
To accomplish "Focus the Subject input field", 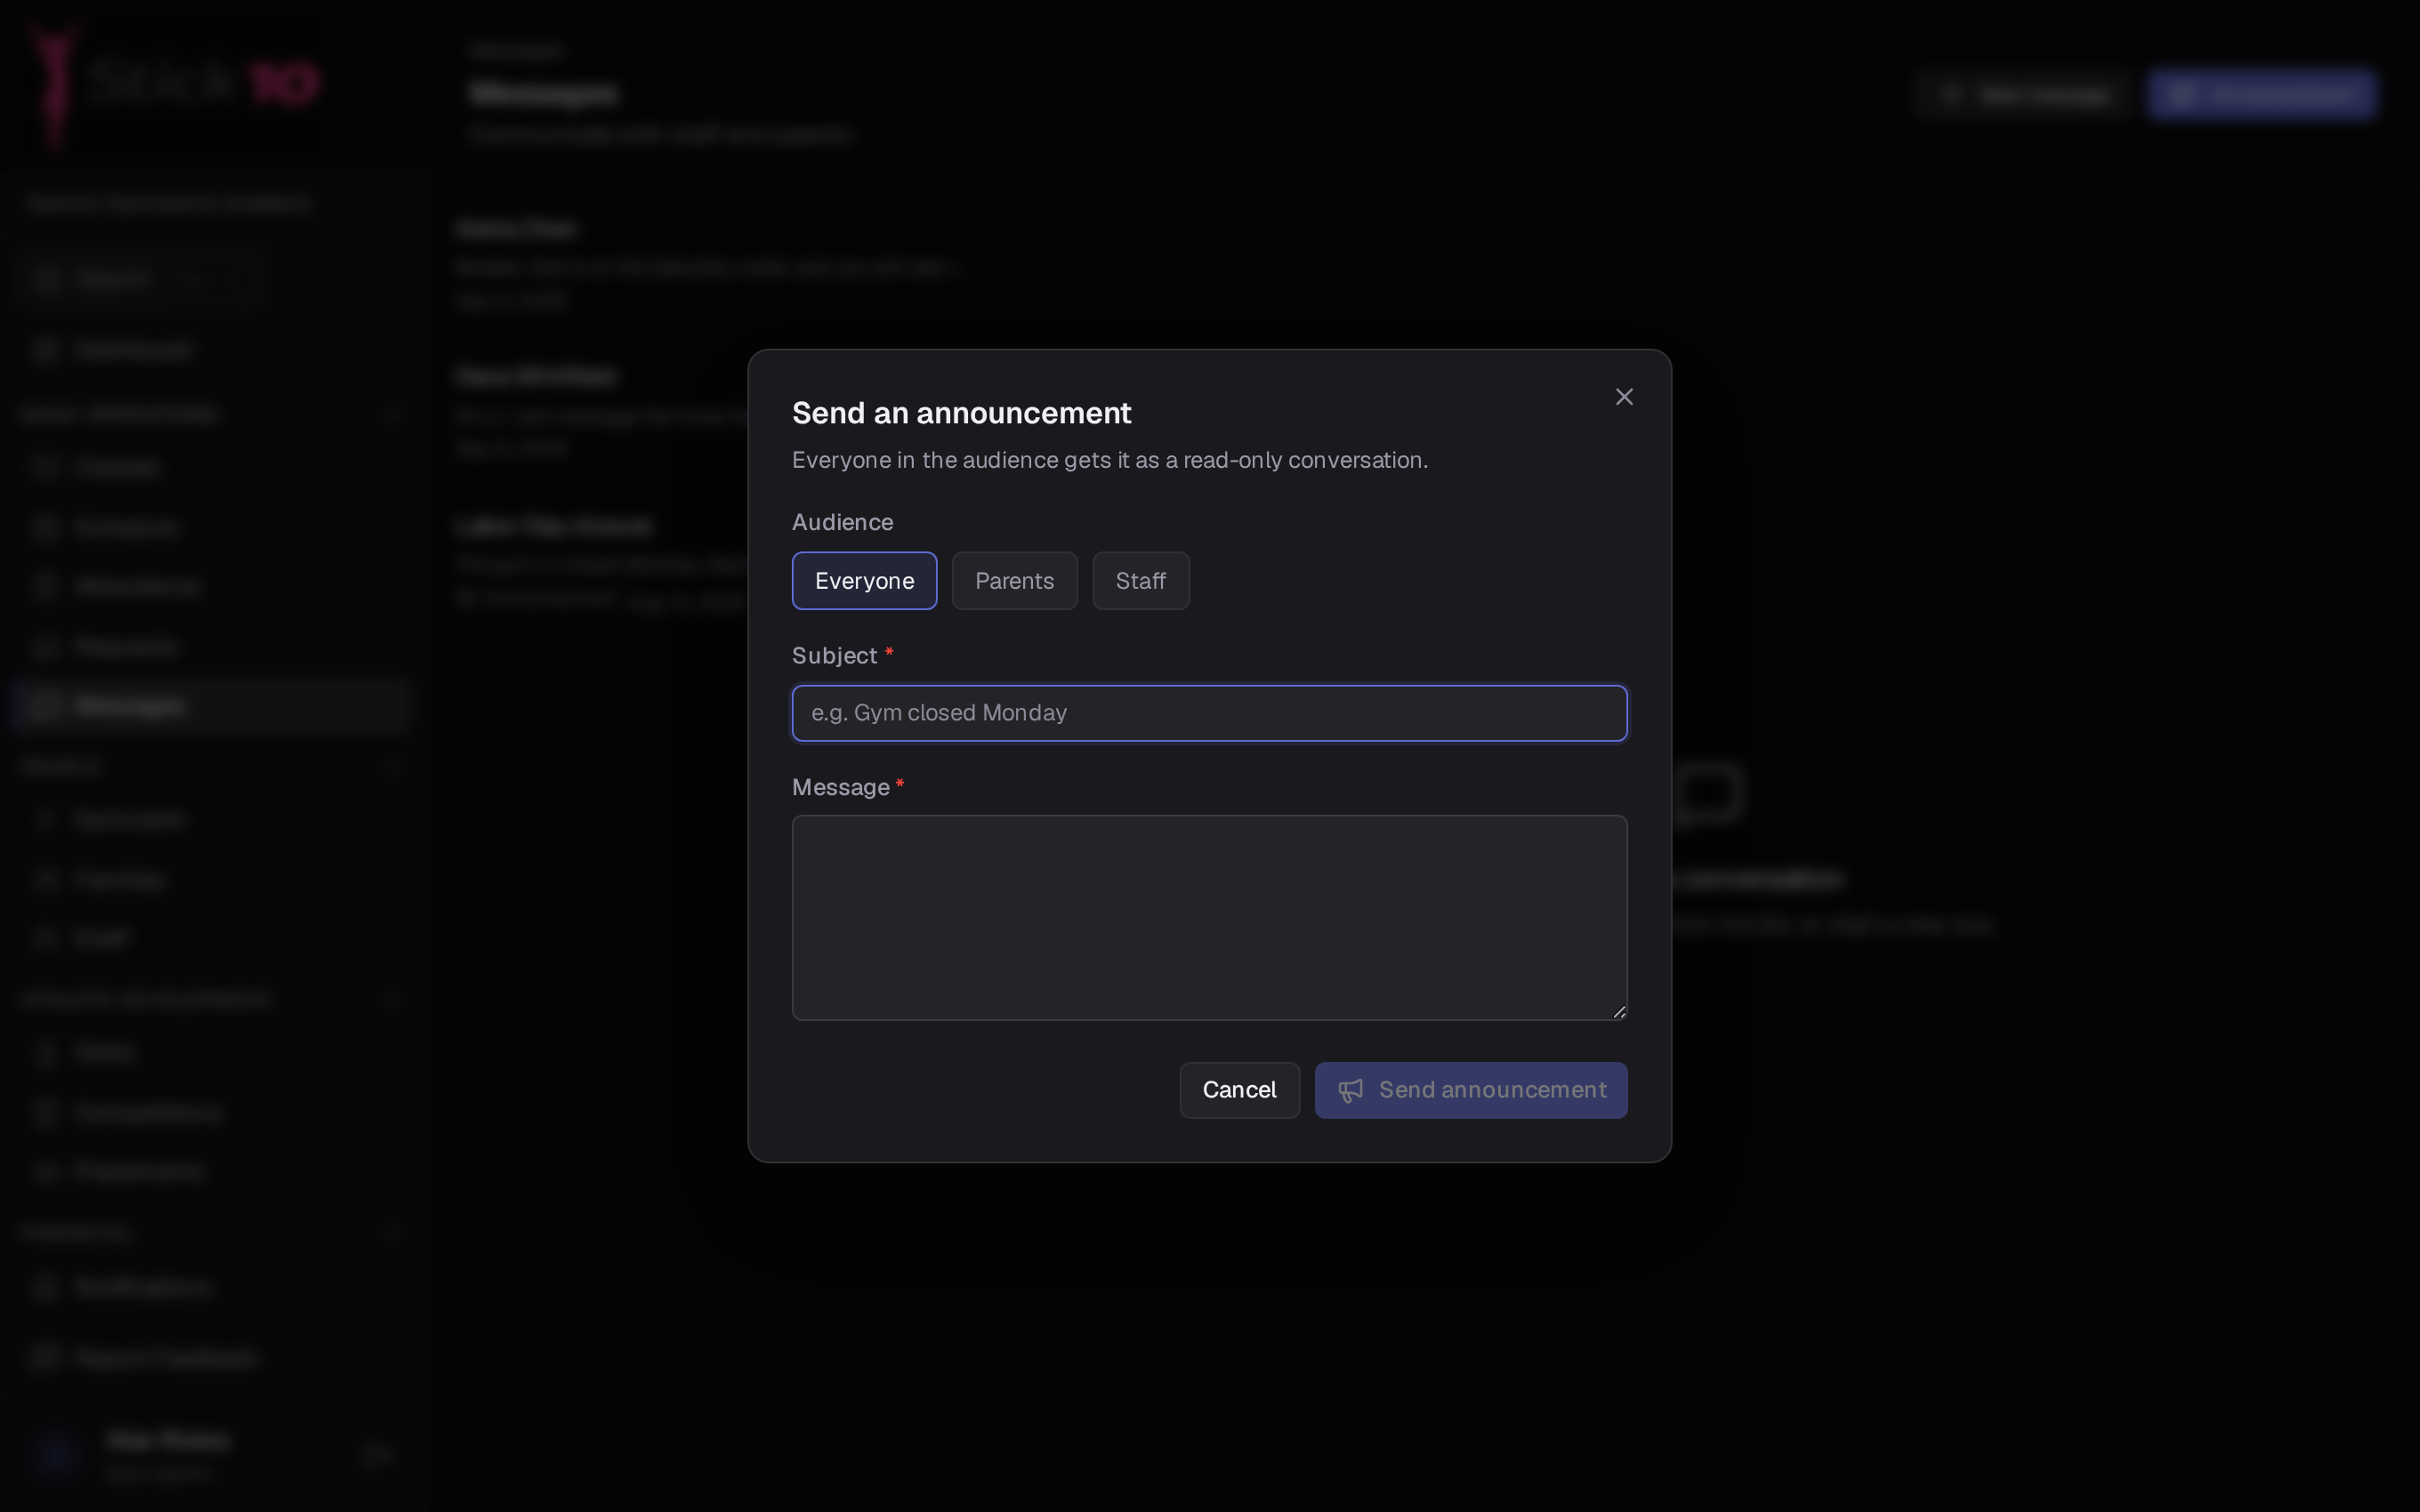I will [x=1209, y=713].
